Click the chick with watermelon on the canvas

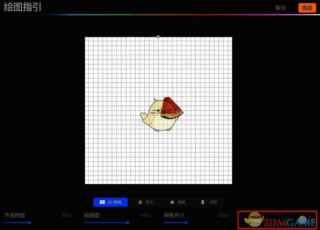tap(162, 114)
